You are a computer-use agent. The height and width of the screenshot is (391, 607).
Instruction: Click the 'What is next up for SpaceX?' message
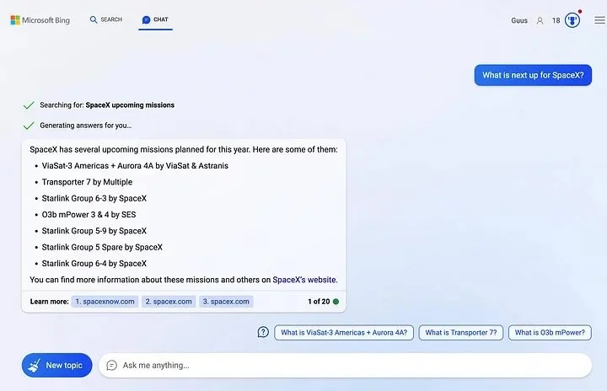coord(533,75)
